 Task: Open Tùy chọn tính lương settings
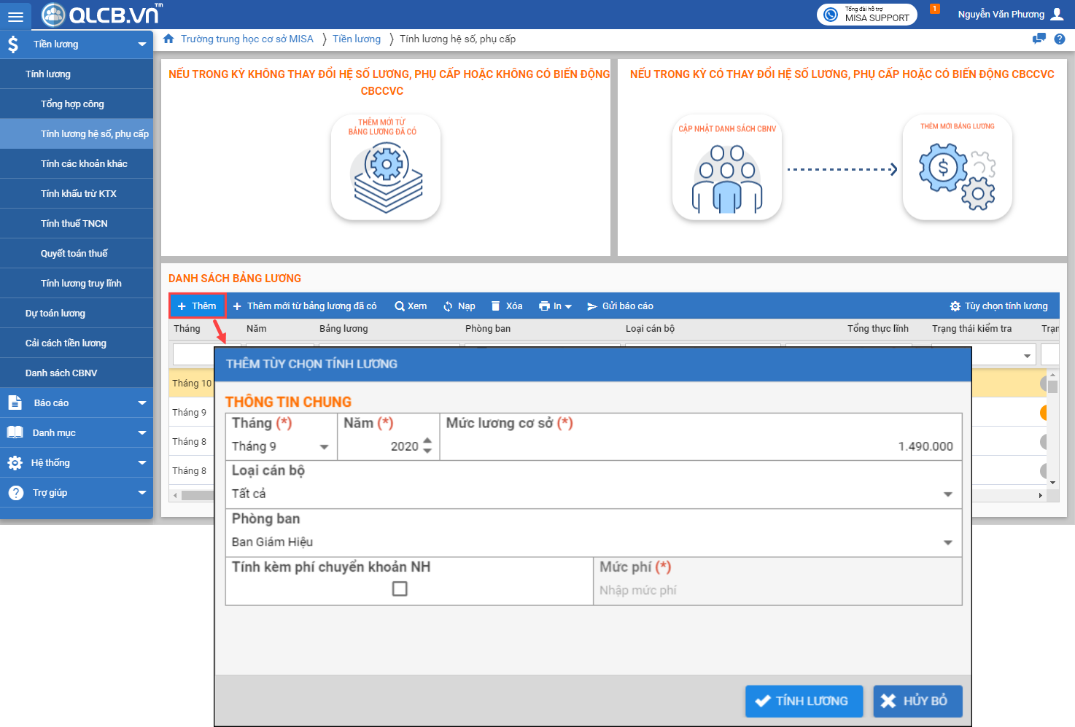(x=998, y=306)
